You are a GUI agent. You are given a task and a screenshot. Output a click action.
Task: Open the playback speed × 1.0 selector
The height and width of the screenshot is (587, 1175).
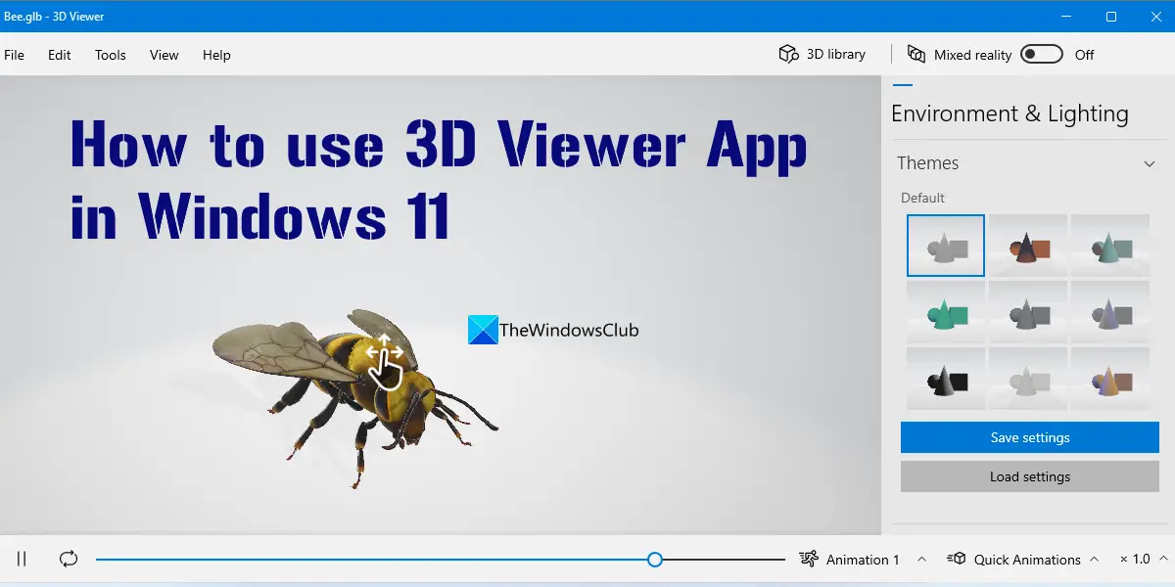[x=1142, y=560]
